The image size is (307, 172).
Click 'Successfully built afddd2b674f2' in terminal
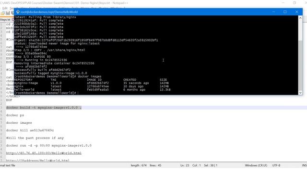tap(42, 70)
